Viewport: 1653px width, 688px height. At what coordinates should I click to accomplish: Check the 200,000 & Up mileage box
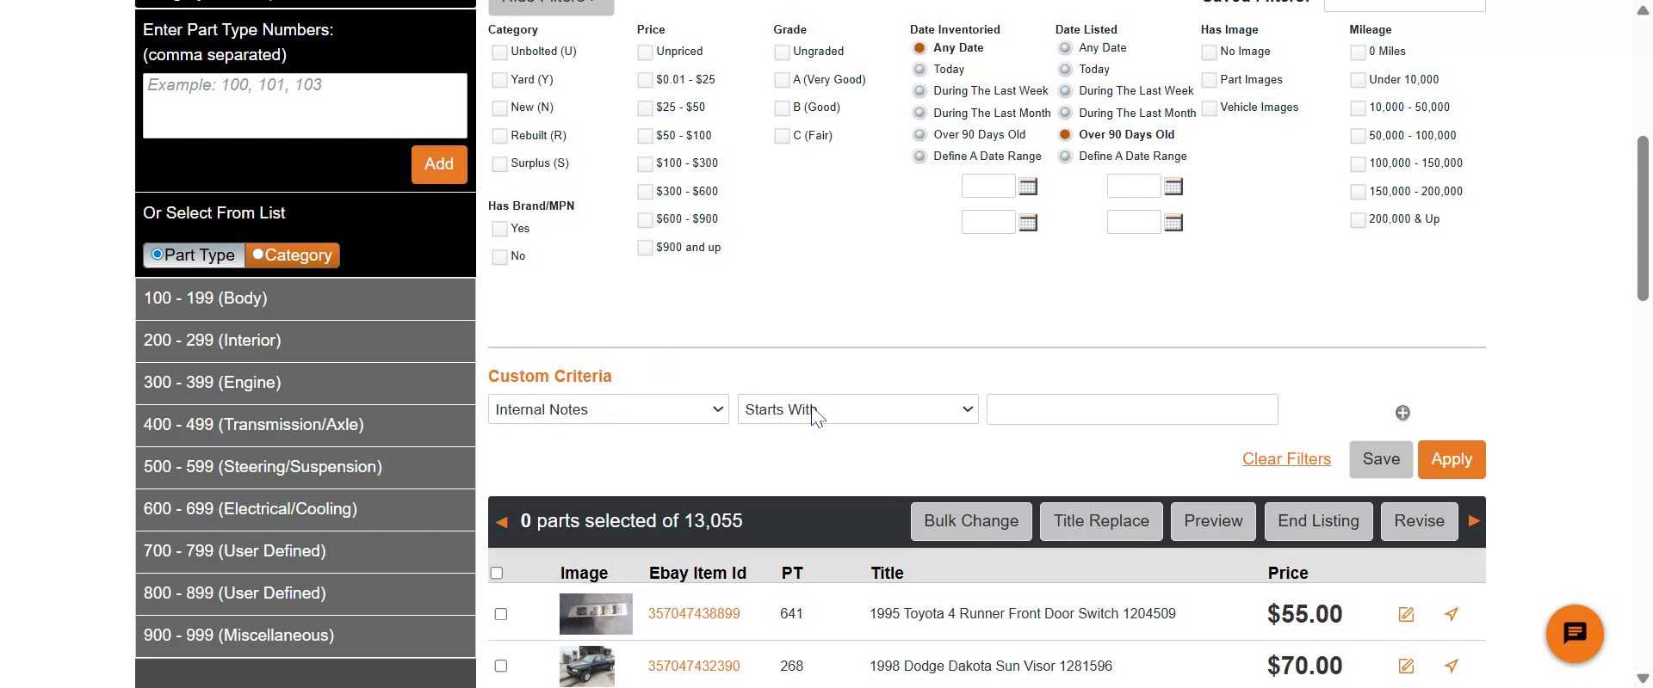coord(1358,220)
